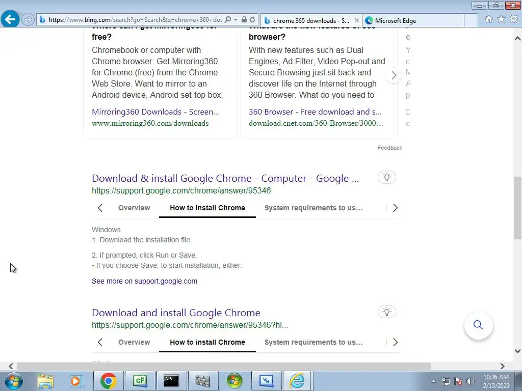Open address bar autocomplete dropdown arrow
This screenshot has height=391, width=522.
[236, 20]
